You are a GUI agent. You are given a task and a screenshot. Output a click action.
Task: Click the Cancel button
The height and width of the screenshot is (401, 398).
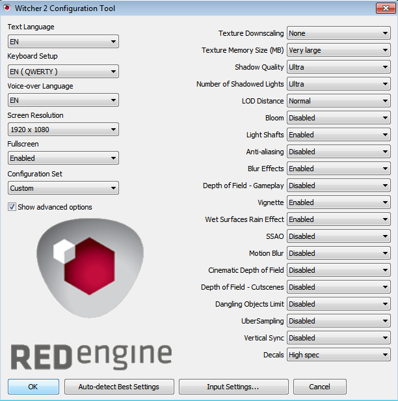320,387
